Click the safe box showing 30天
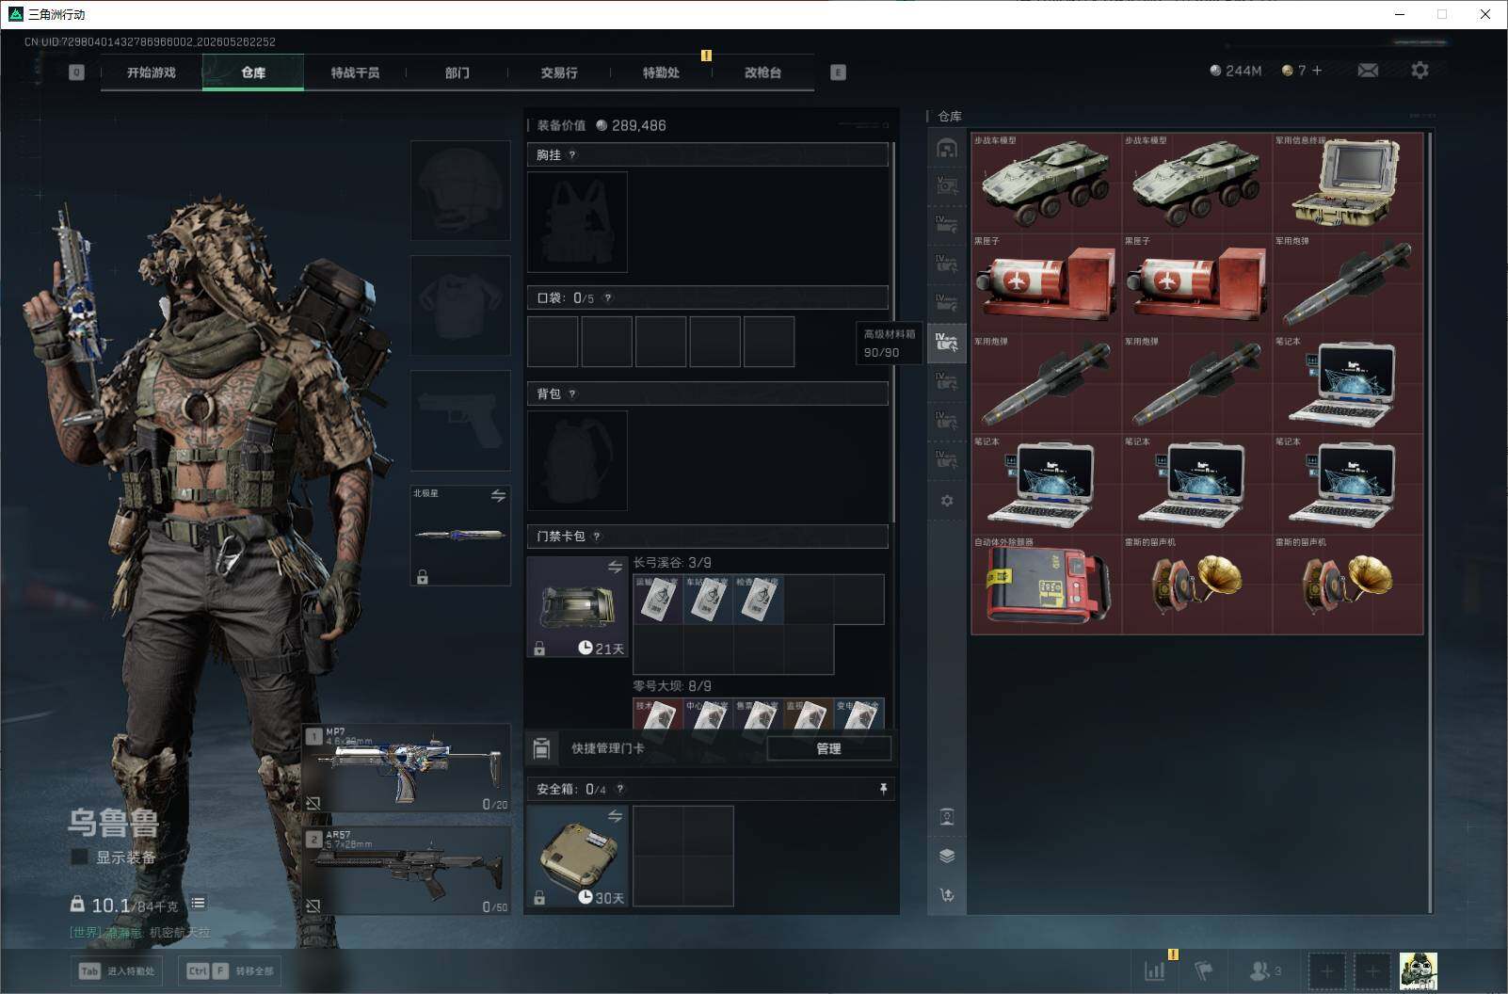This screenshot has width=1508, height=994. (x=577, y=856)
